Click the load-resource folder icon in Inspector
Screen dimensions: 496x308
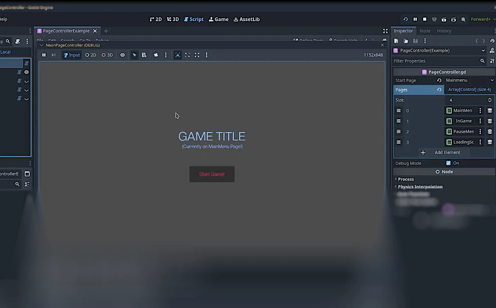click(x=406, y=41)
